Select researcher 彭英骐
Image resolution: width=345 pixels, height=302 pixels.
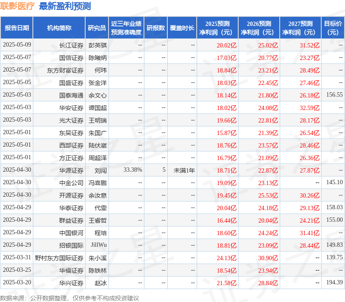98,45
